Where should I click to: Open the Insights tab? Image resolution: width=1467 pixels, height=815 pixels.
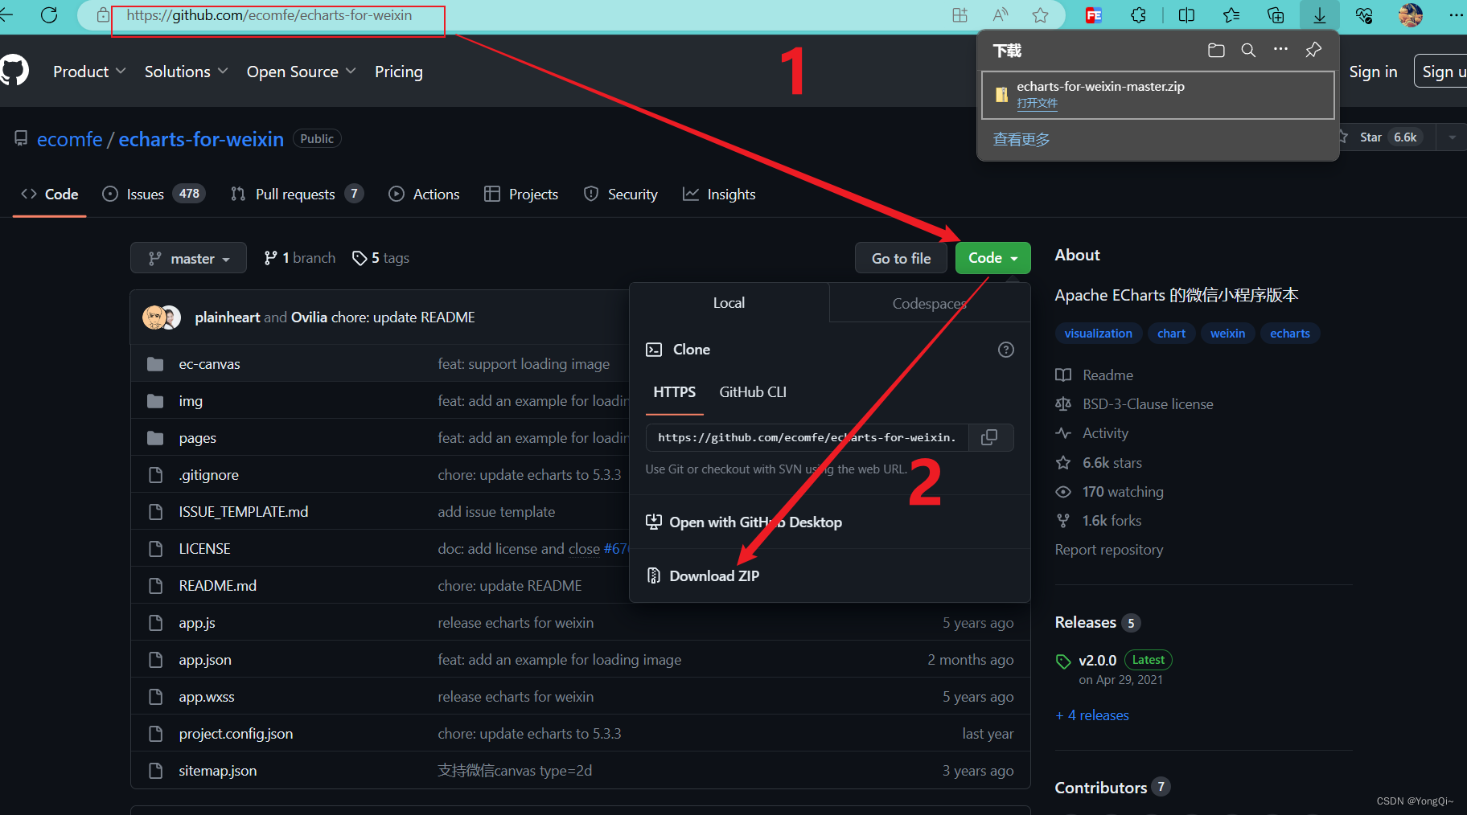pos(719,194)
